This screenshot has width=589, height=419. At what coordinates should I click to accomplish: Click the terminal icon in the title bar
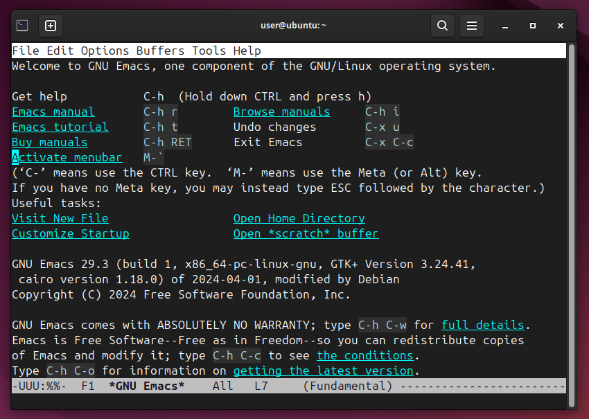(x=22, y=26)
